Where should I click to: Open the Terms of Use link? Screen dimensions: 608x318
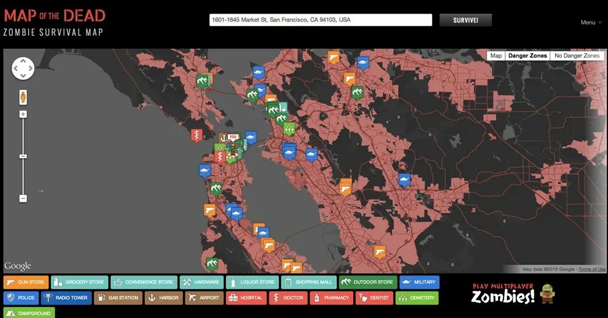(592, 269)
